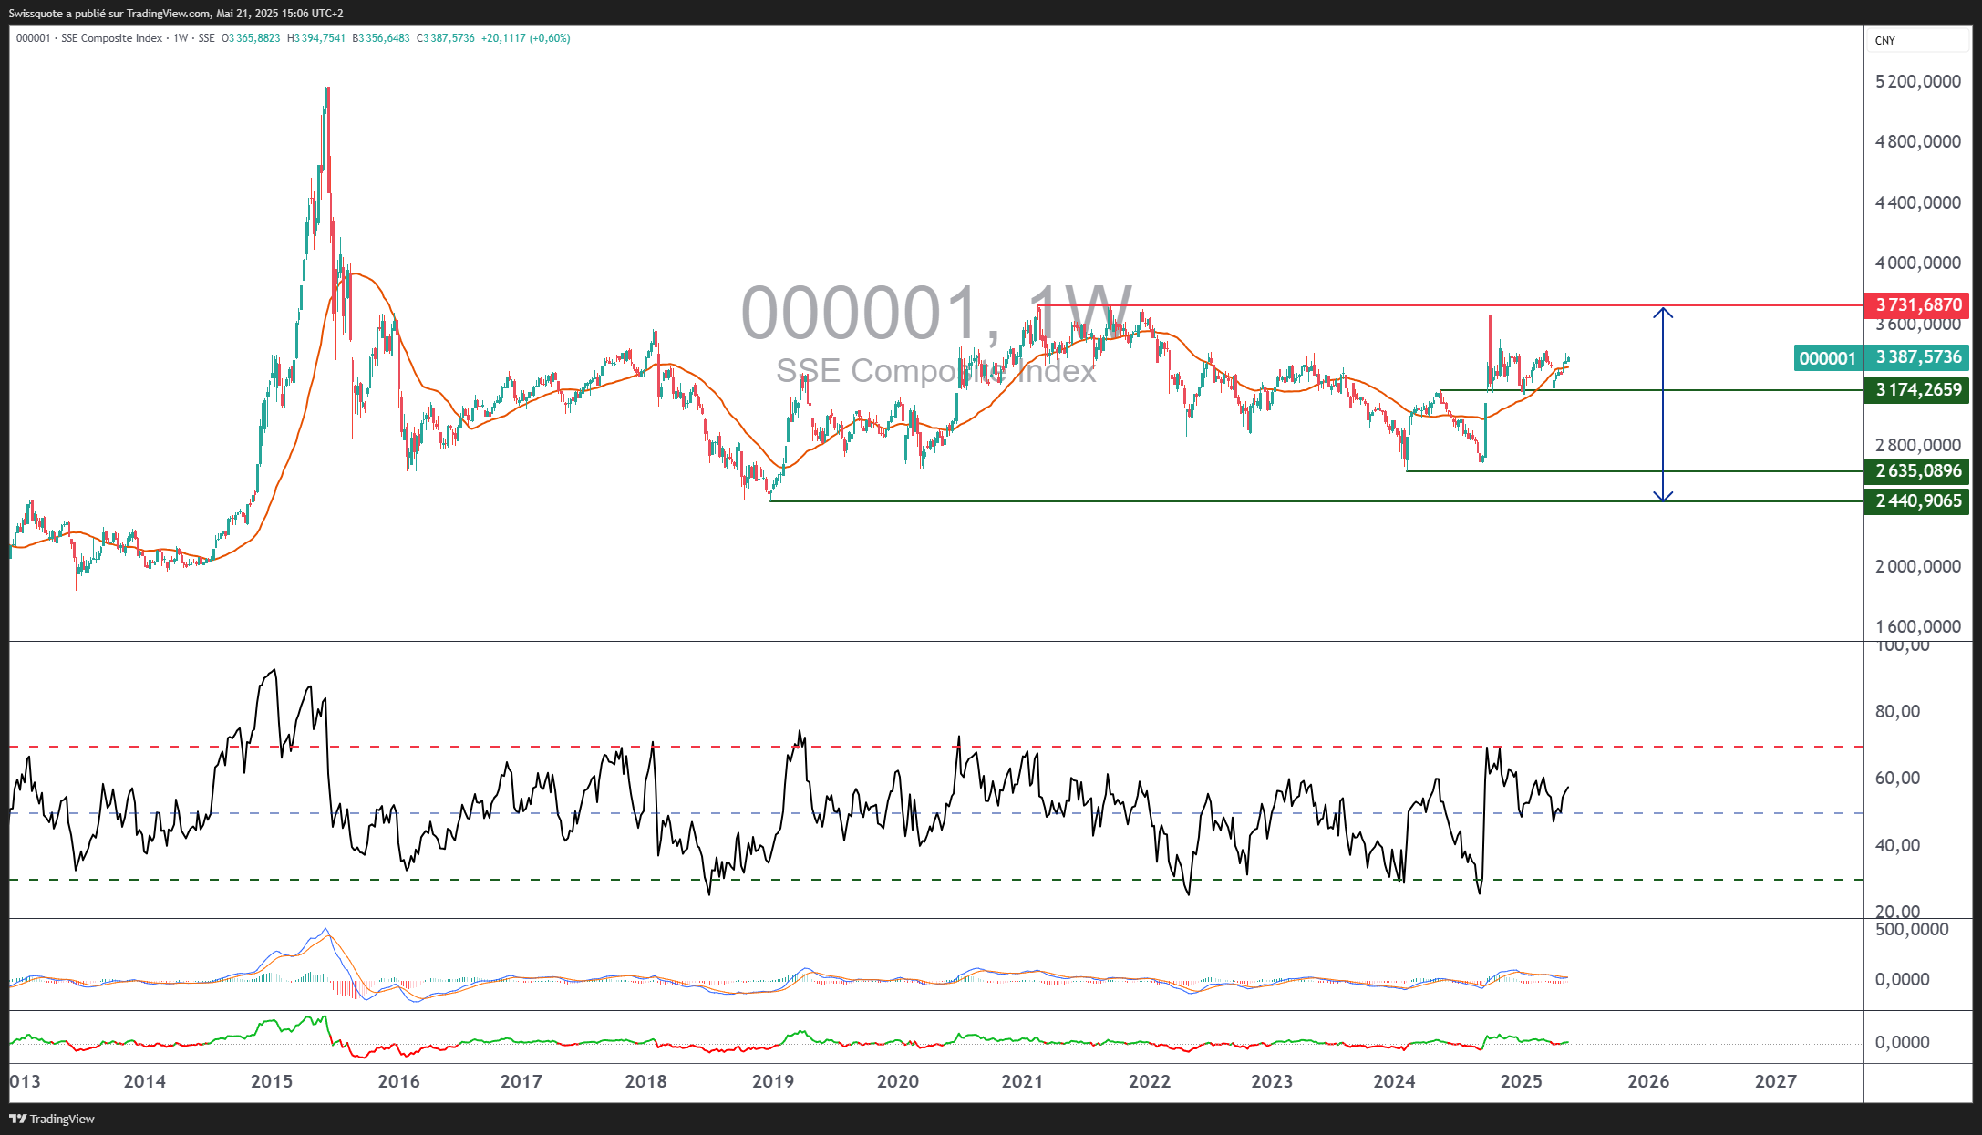Click the RSI 60,00 axis label

tap(1897, 778)
